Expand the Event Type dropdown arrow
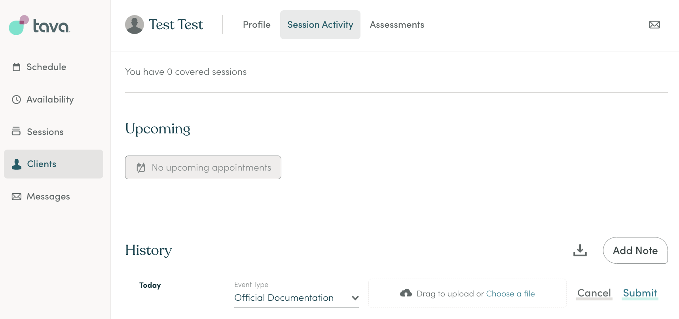679x319 pixels. 355,298
